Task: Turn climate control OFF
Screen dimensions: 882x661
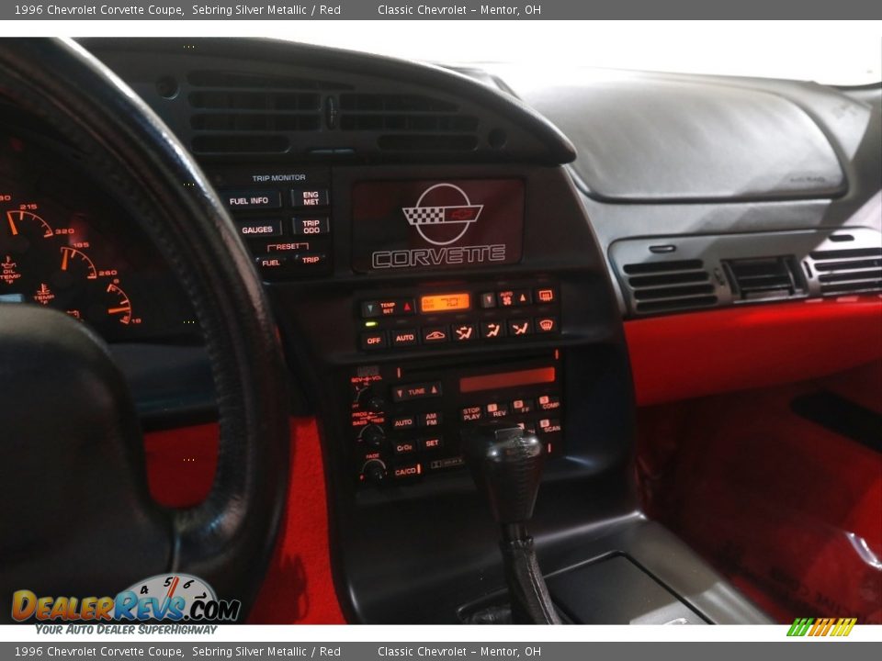Action: click(x=374, y=340)
